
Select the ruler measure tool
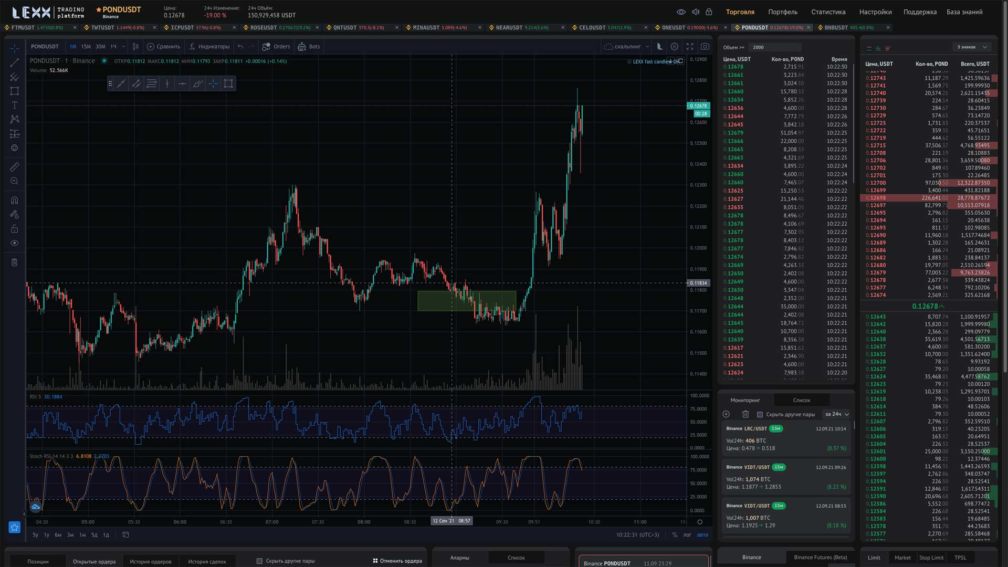click(x=15, y=167)
